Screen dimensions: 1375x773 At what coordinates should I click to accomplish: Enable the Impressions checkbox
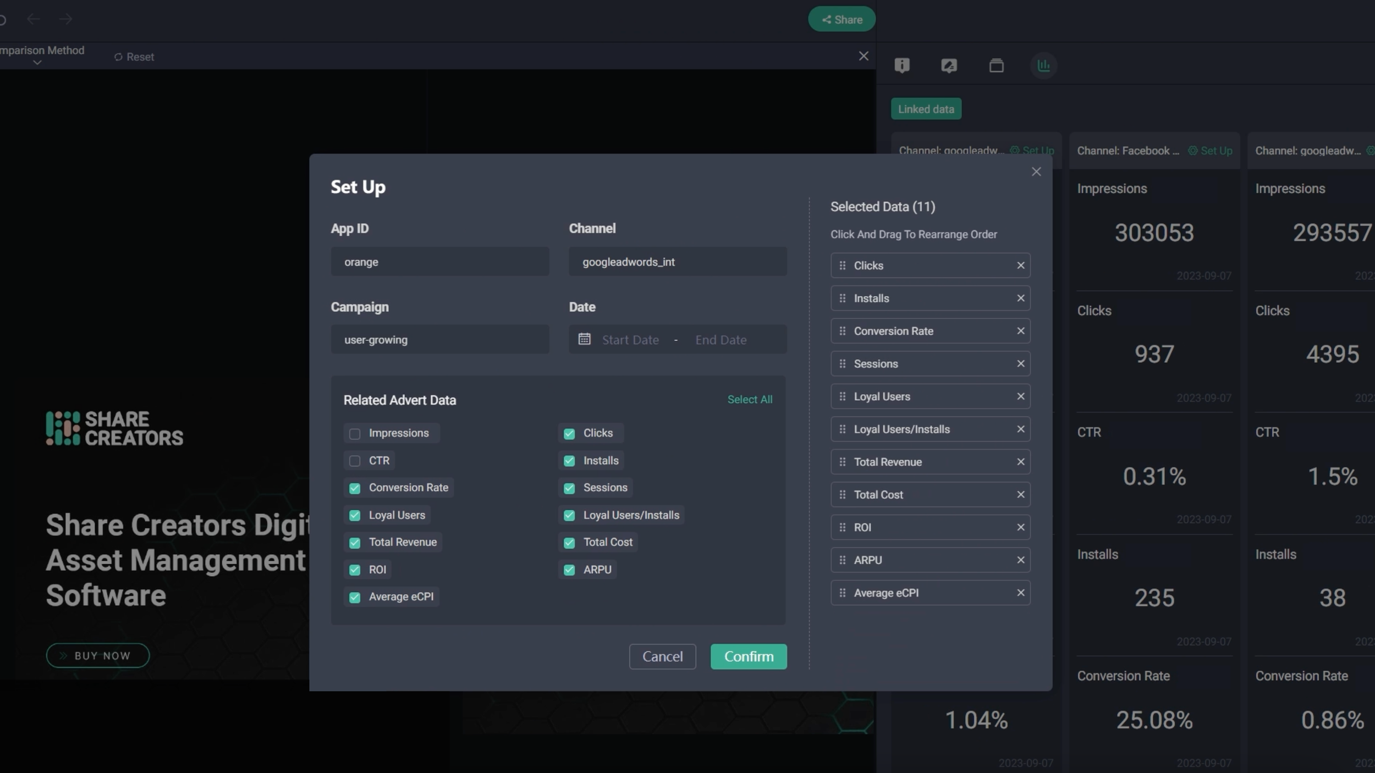click(x=355, y=434)
